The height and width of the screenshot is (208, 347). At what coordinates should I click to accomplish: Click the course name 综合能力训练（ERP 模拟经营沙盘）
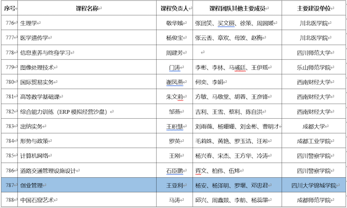(x=64, y=112)
